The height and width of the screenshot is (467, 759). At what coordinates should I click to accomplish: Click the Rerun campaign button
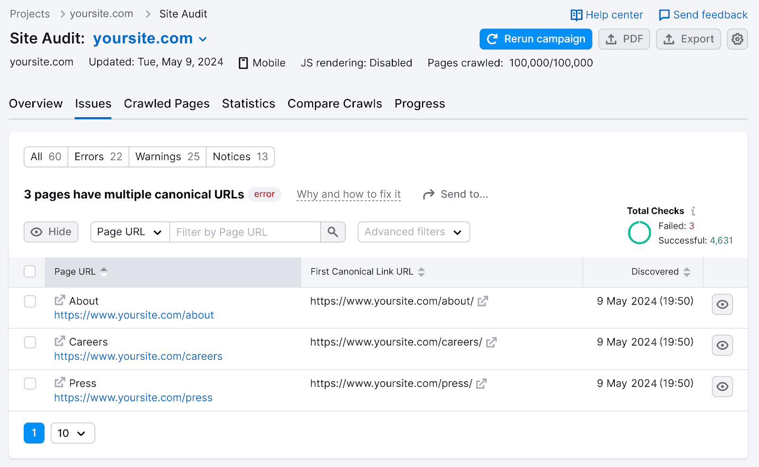[535, 39]
